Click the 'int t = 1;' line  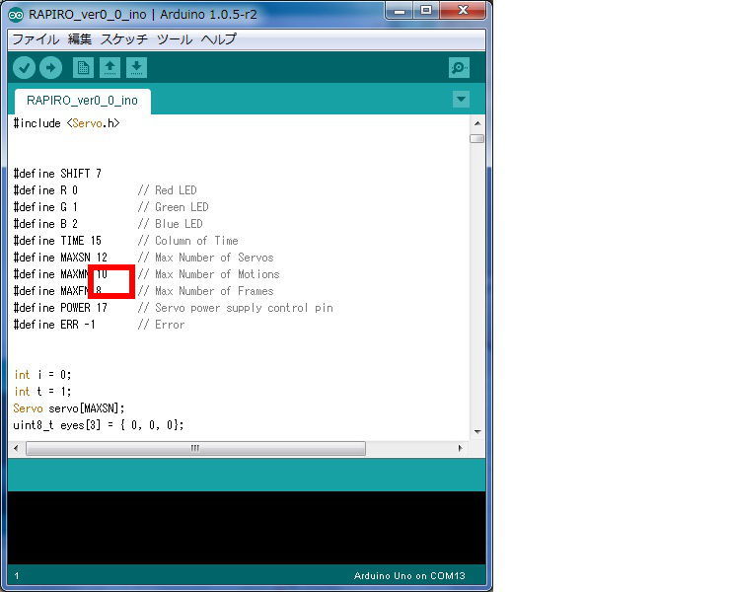[42, 392]
